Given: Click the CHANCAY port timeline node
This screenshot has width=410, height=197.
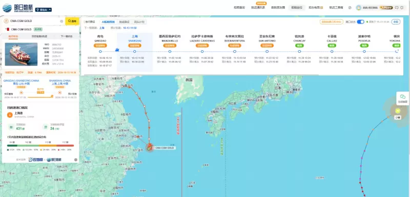Looking at the screenshot, I should [x=299, y=51].
